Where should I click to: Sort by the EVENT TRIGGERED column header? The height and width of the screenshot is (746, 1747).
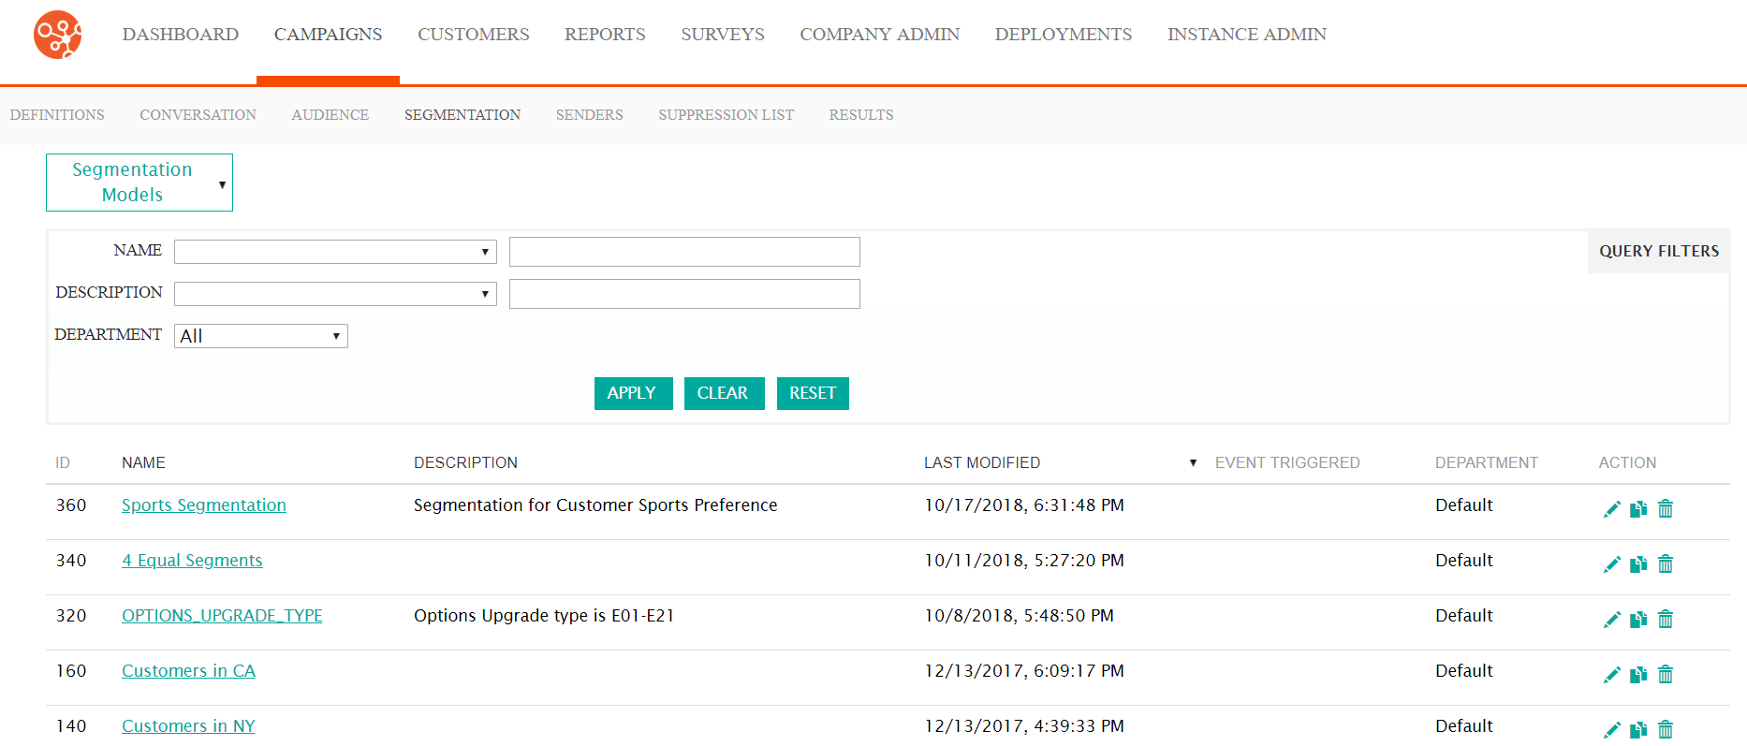(1287, 463)
